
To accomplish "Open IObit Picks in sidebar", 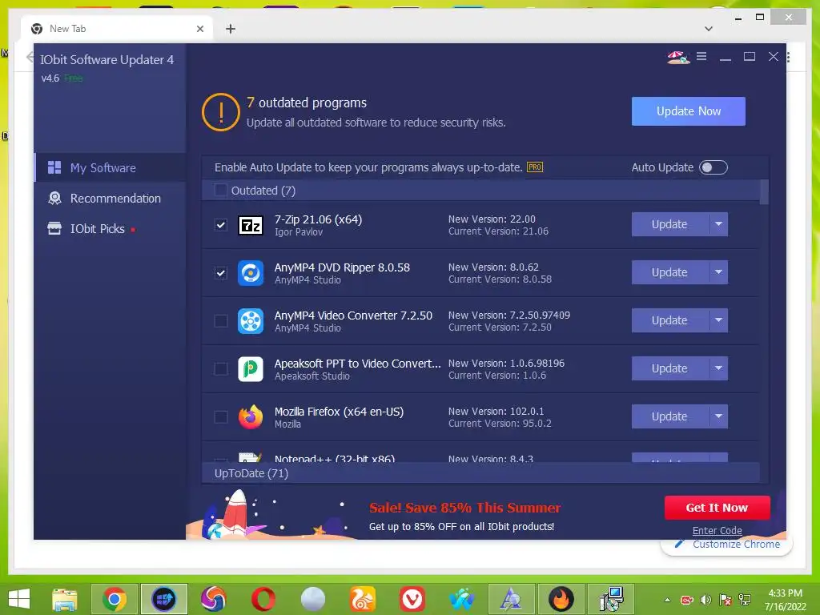I will pos(110,228).
